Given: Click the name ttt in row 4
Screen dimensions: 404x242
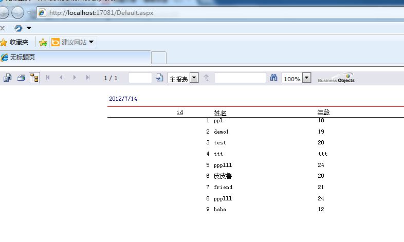Looking at the screenshot, I should (x=218, y=154).
